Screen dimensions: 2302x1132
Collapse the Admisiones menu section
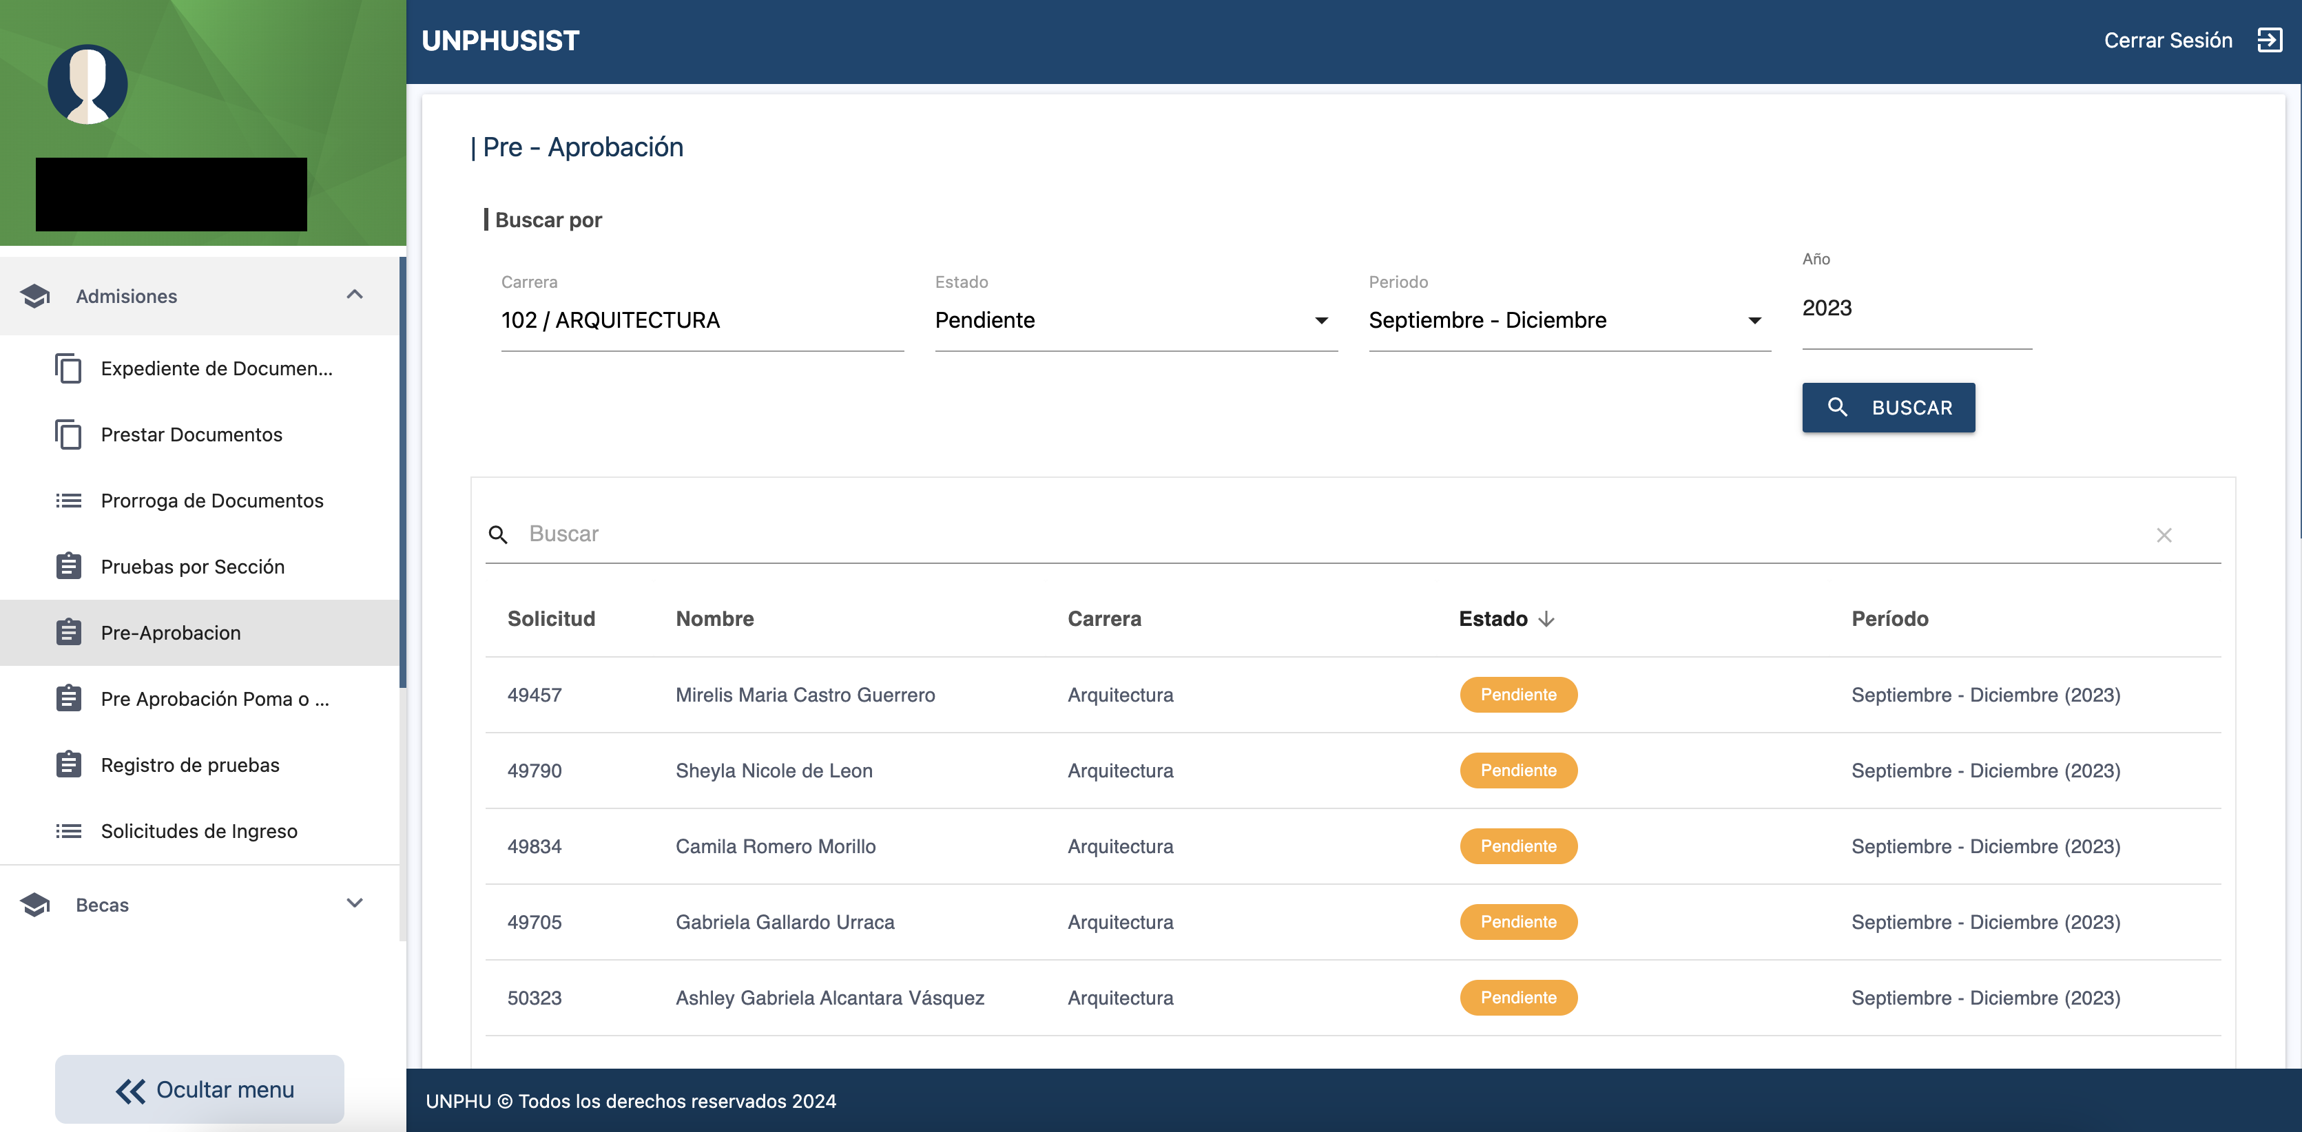click(355, 295)
